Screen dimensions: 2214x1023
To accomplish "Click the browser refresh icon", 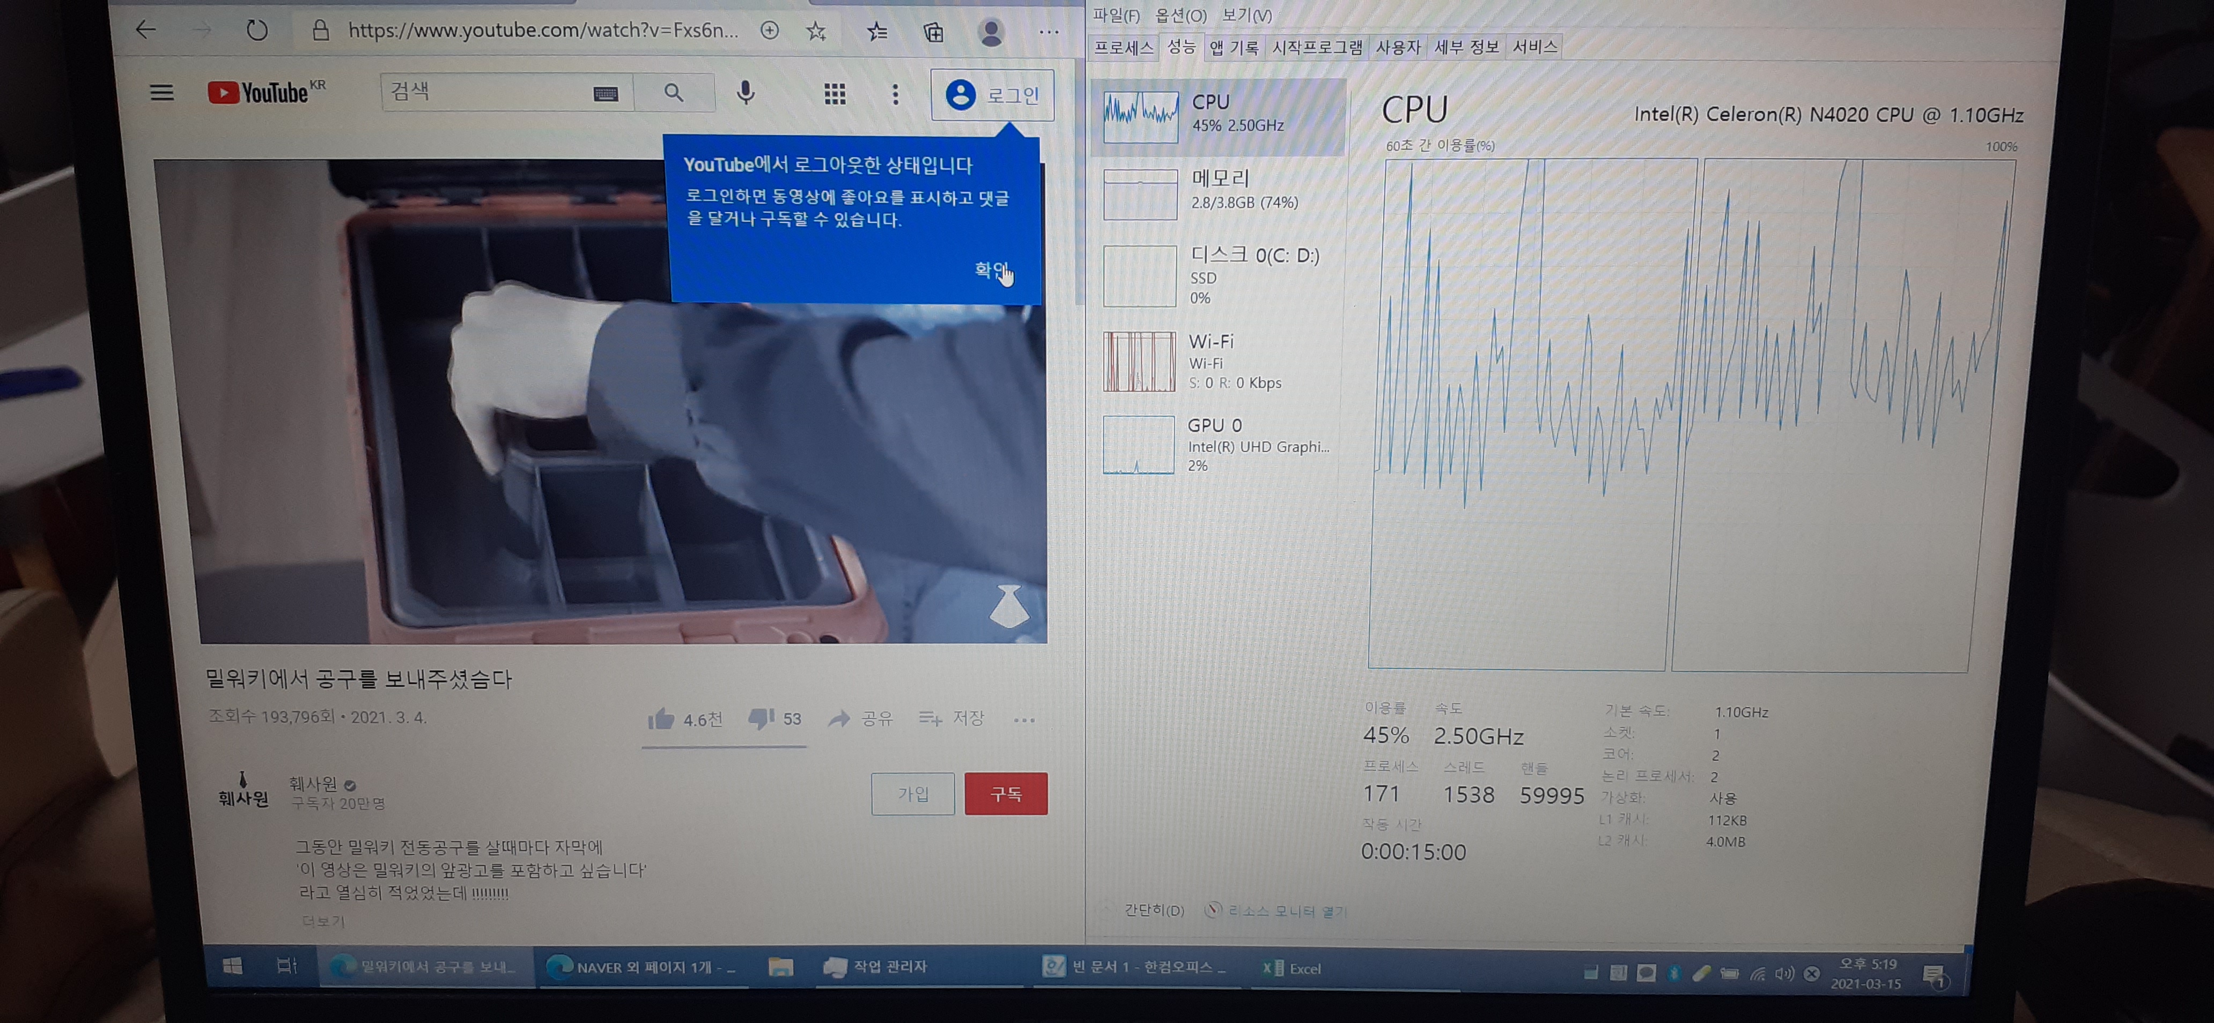I will 257,31.
